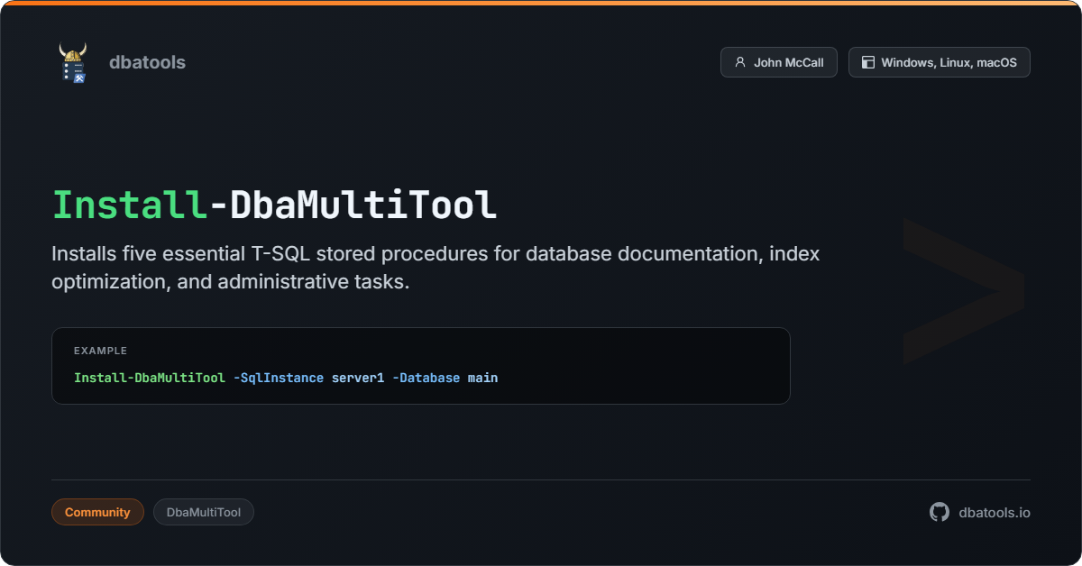Click the description paragraph about stored procedures

point(436,268)
